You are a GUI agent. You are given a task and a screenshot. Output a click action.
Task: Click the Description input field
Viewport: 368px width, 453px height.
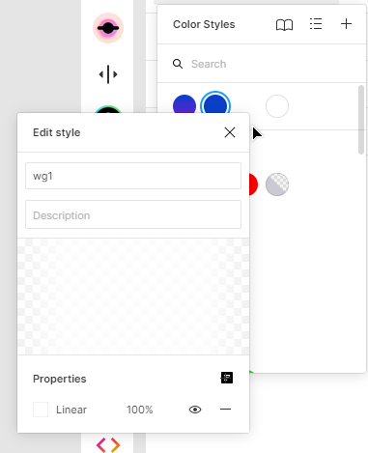133,214
